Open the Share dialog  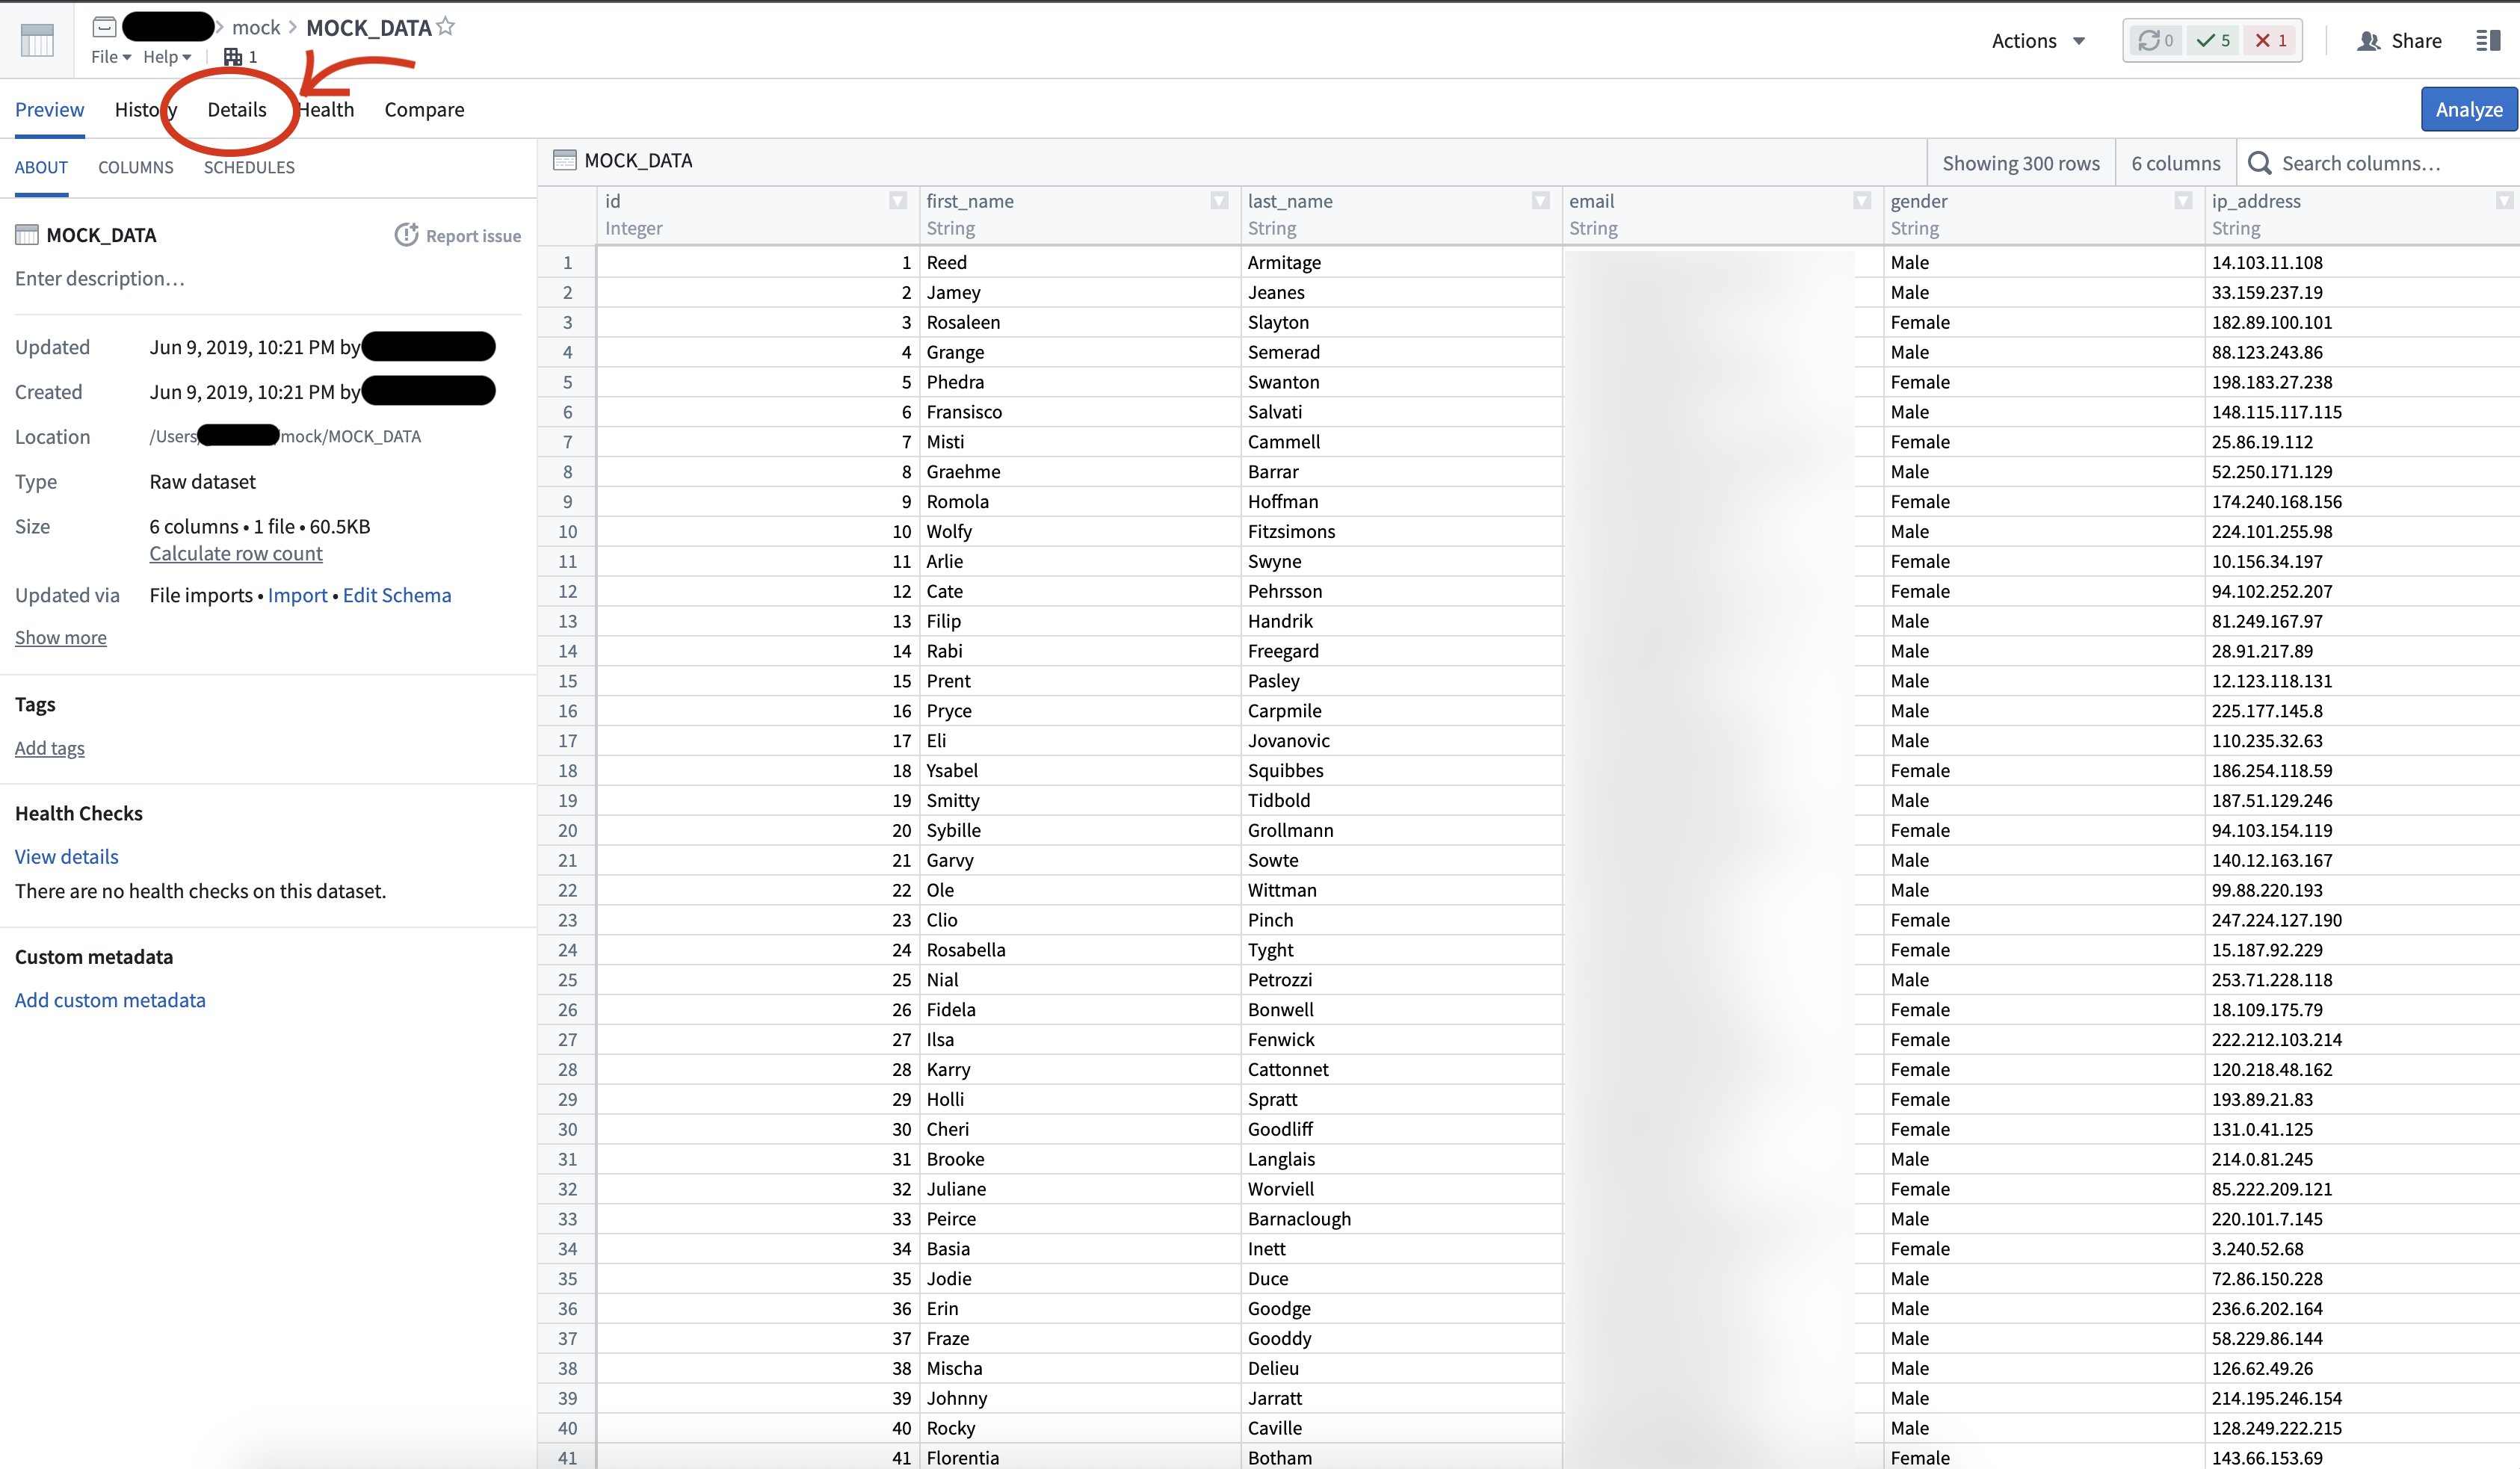pos(2399,40)
